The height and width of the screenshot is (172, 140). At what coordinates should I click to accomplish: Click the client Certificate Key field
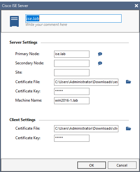(x=72, y=138)
